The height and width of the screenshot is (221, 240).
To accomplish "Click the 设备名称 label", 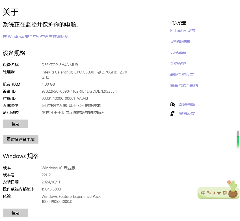I will pos(11,65).
